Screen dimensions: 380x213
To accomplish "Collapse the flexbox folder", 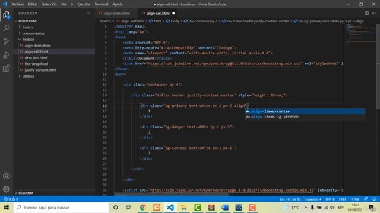I will pyautogui.click(x=28, y=40).
